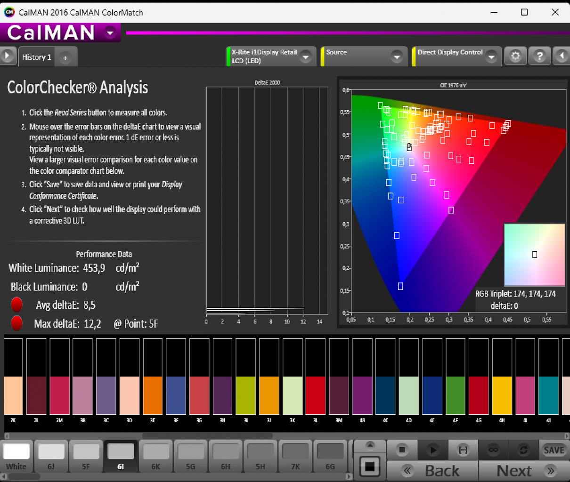Select the White patch swatch

click(16, 456)
